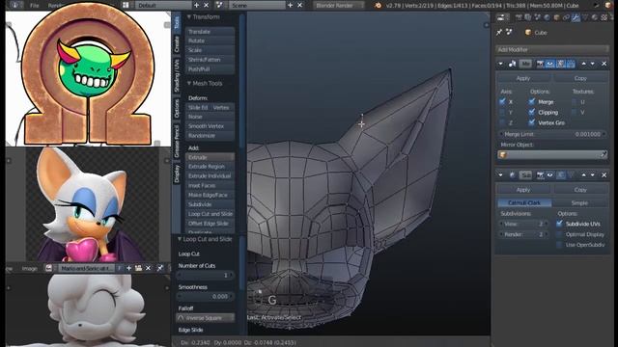Click Extrude Region button
The height and width of the screenshot is (347, 618).
[x=210, y=167]
